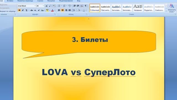Toggle Bold (Ж) formatting
This screenshot has width=177, height=100.
19,10
